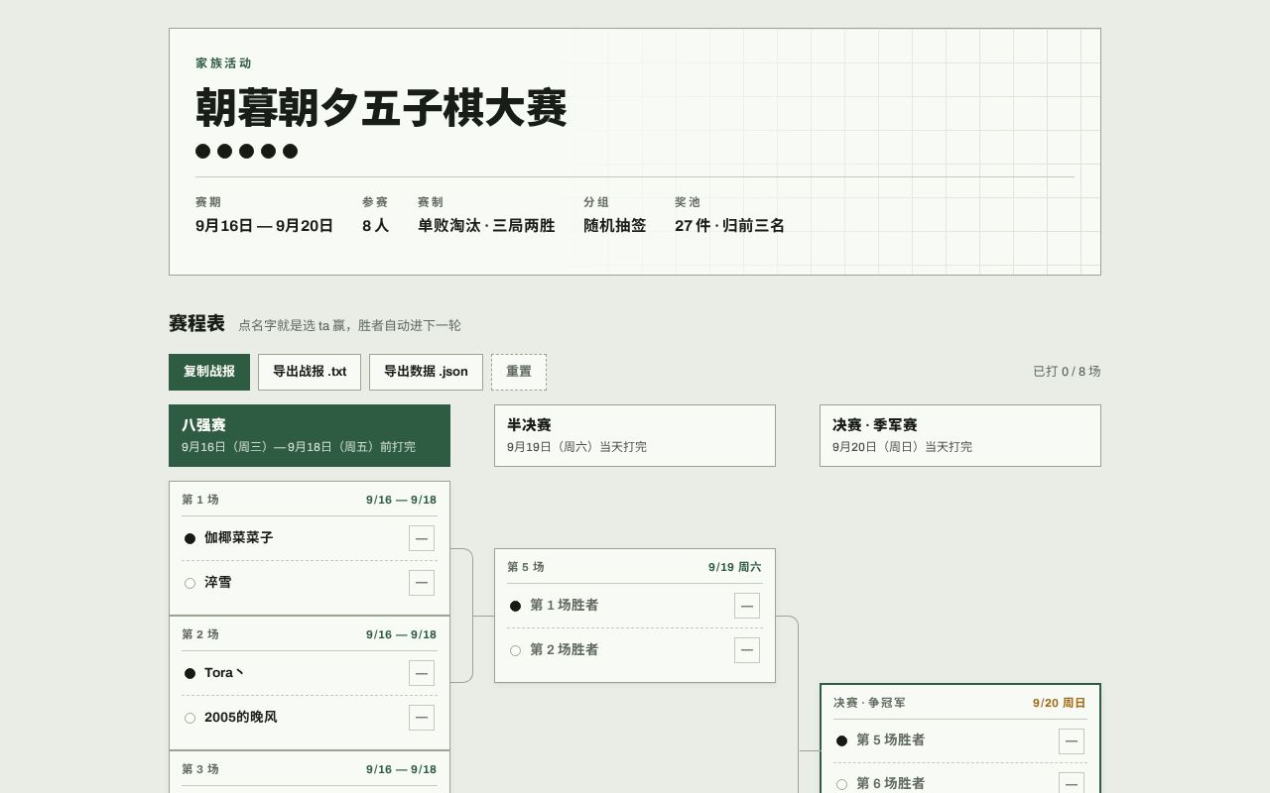The image size is (1270, 793).
Task: Select the 决赛 · 季军赛 round header
Action: click(x=960, y=435)
